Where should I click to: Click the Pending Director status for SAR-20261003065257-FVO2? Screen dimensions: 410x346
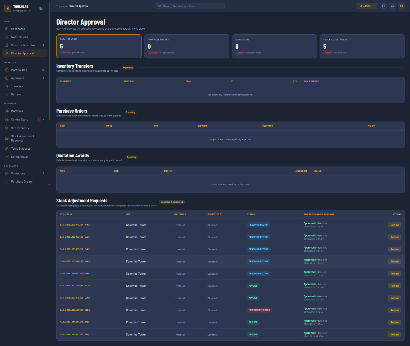259,249
